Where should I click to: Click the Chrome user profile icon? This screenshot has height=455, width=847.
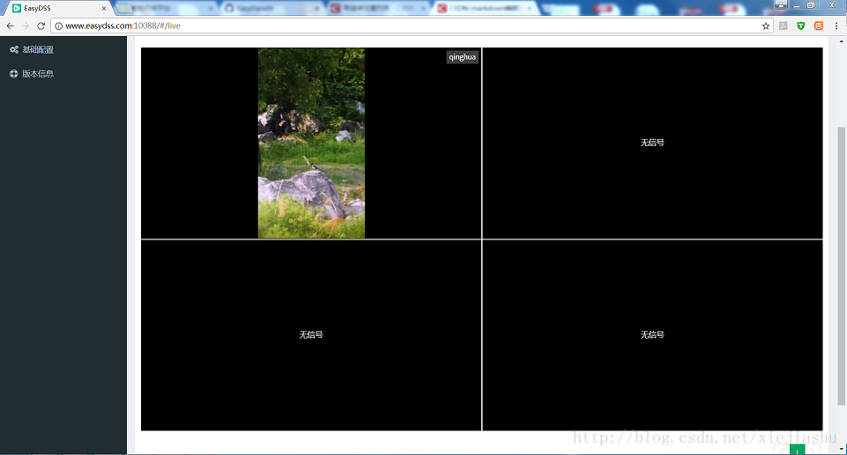(x=781, y=5)
